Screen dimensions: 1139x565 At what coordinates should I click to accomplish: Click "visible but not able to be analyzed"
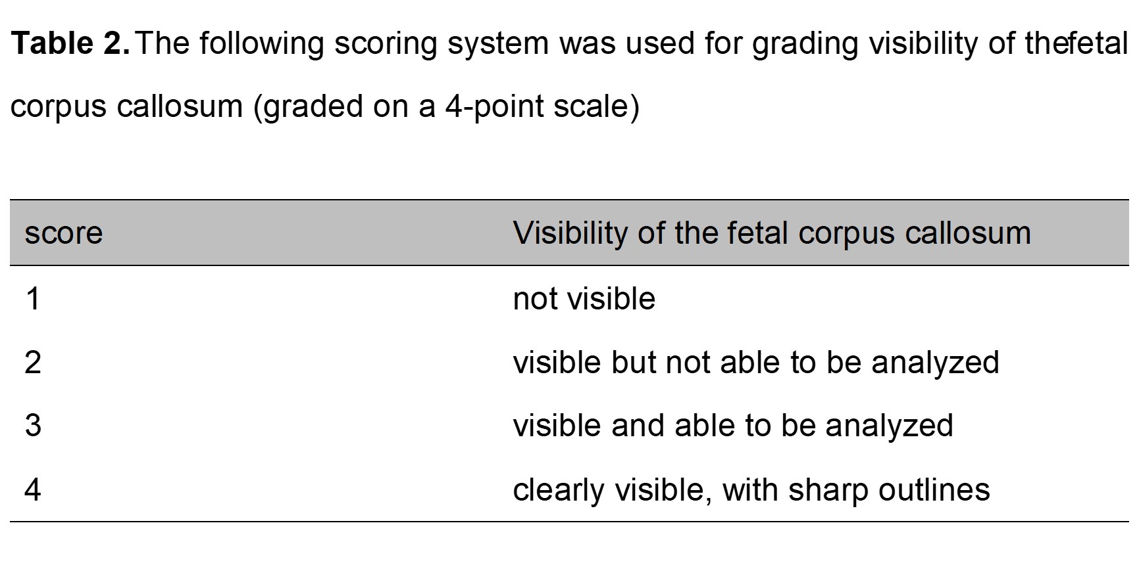(x=755, y=363)
